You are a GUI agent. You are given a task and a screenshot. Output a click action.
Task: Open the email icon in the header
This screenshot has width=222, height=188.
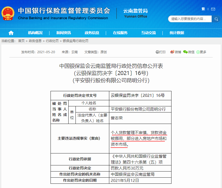pyautogui.click(x=213, y=9)
